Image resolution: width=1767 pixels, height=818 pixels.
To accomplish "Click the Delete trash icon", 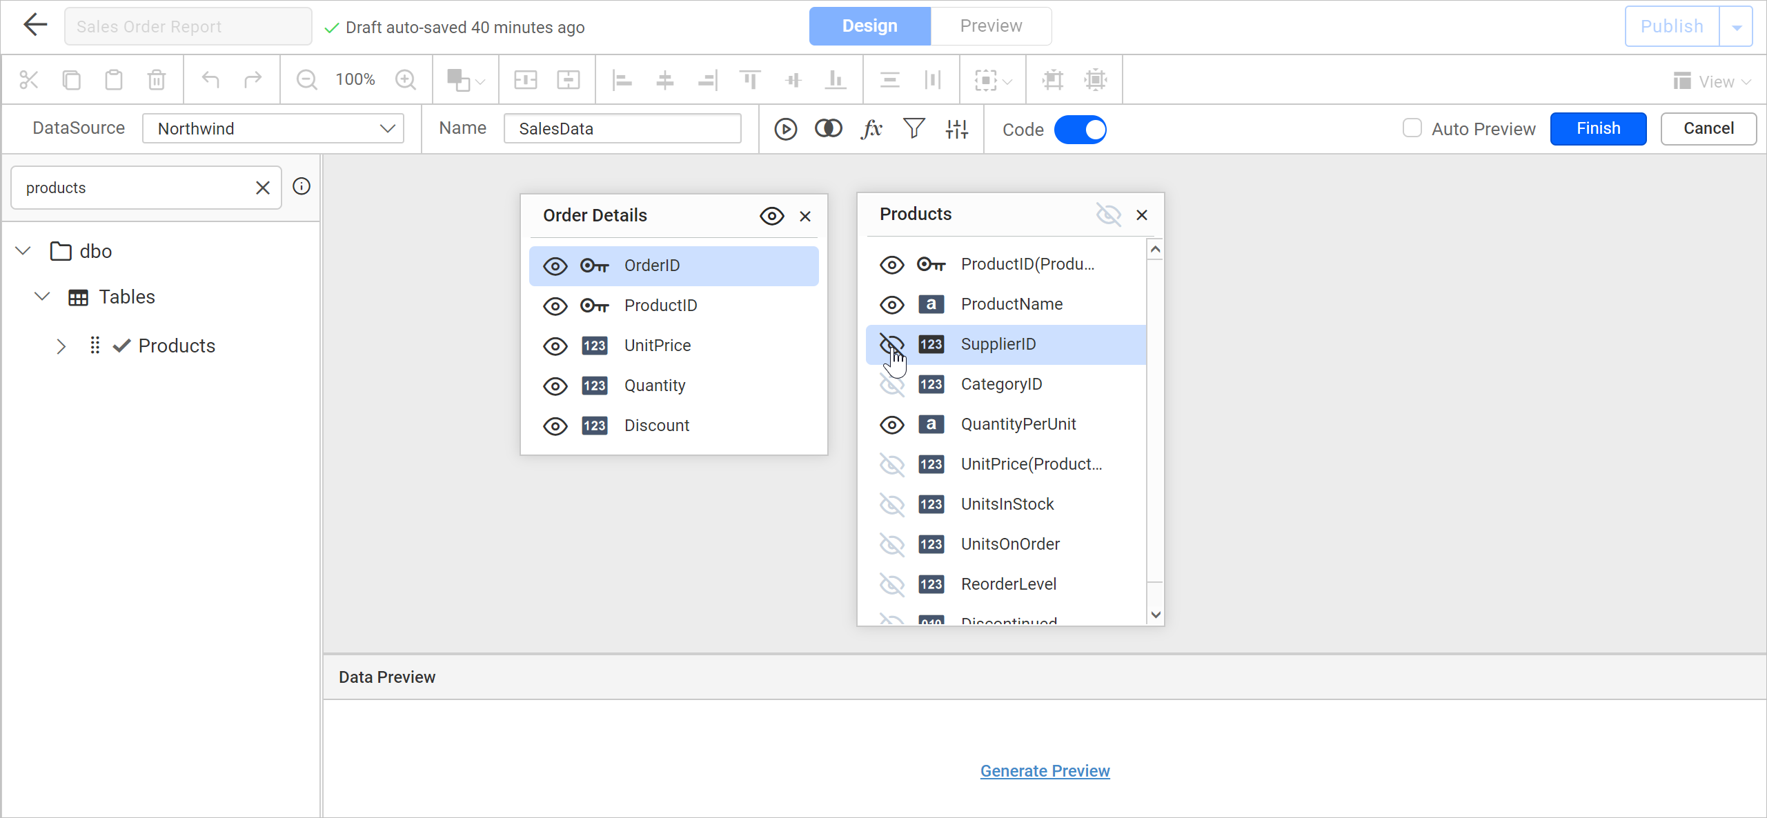I will click(x=157, y=80).
